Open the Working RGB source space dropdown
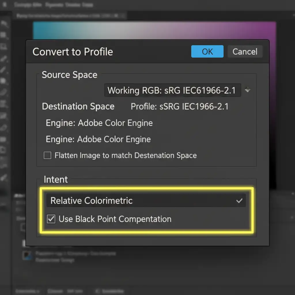 tap(172, 90)
